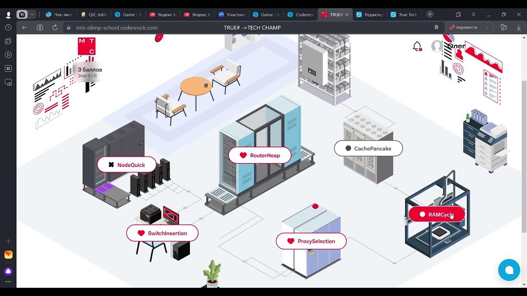Expand the tab group dropdown arrow
The height and width of the screenshot is (296, 527).
[32, 14]
